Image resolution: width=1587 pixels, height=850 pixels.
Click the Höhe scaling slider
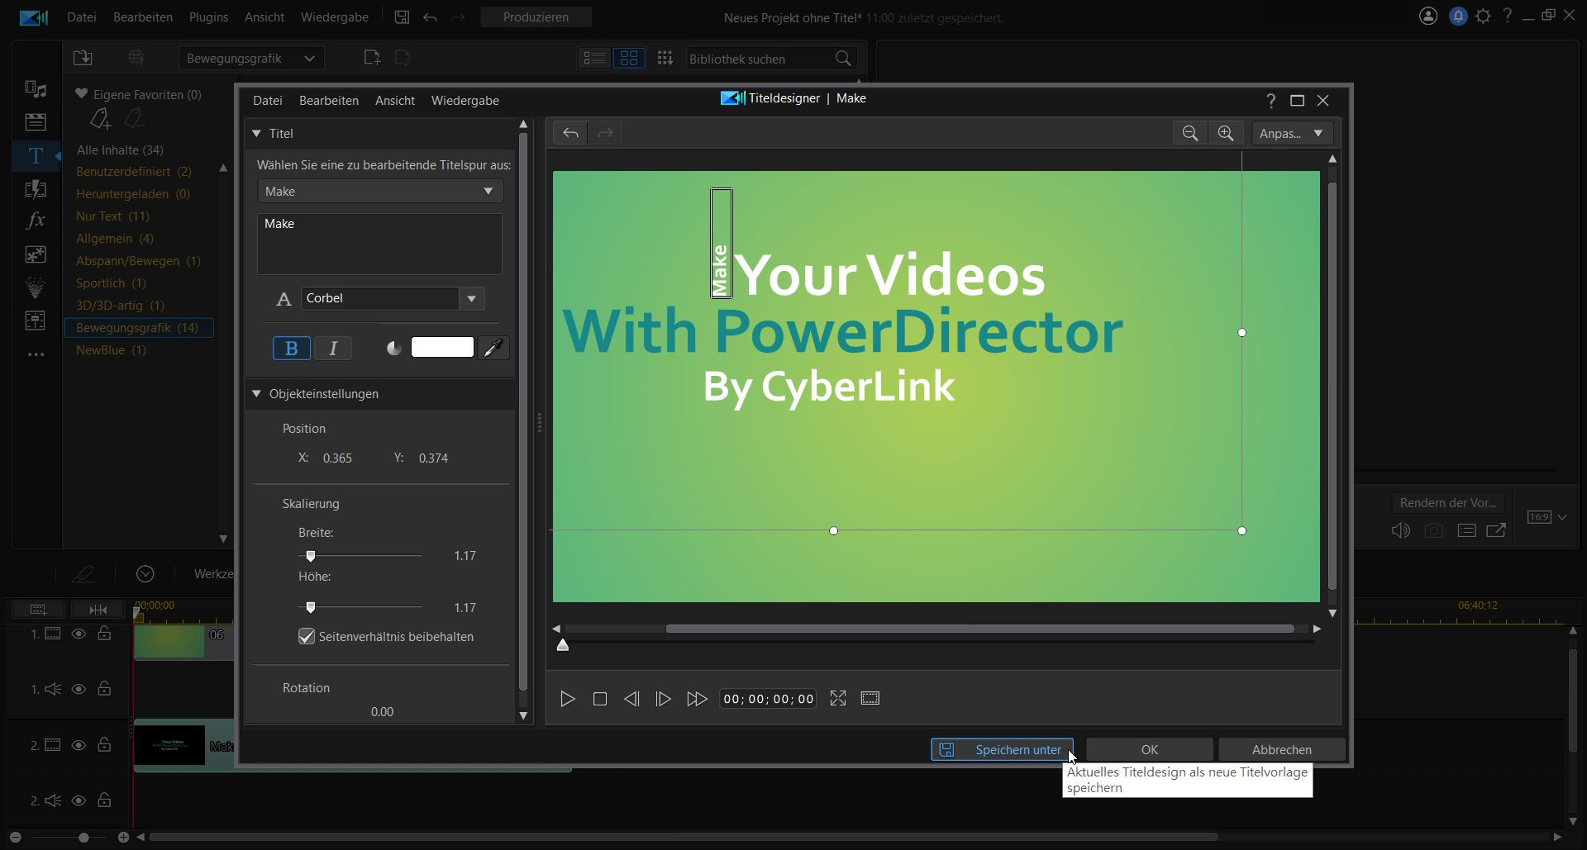(x=360, y=607)
